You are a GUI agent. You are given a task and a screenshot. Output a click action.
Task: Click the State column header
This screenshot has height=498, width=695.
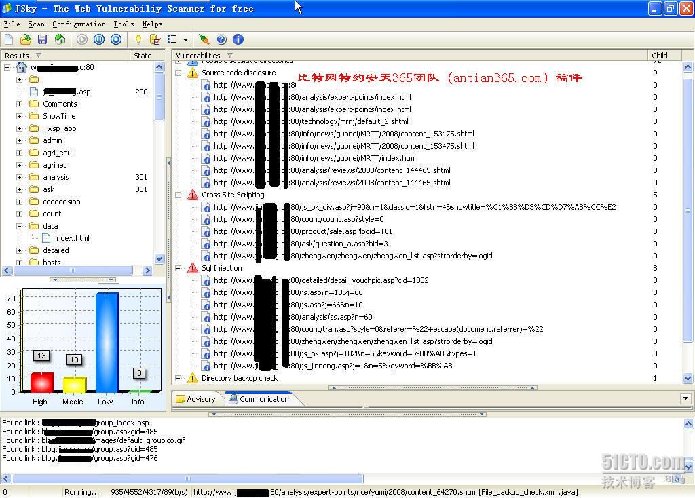(x=147, y=56)
